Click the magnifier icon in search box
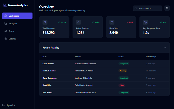 [x=136, y=8]
